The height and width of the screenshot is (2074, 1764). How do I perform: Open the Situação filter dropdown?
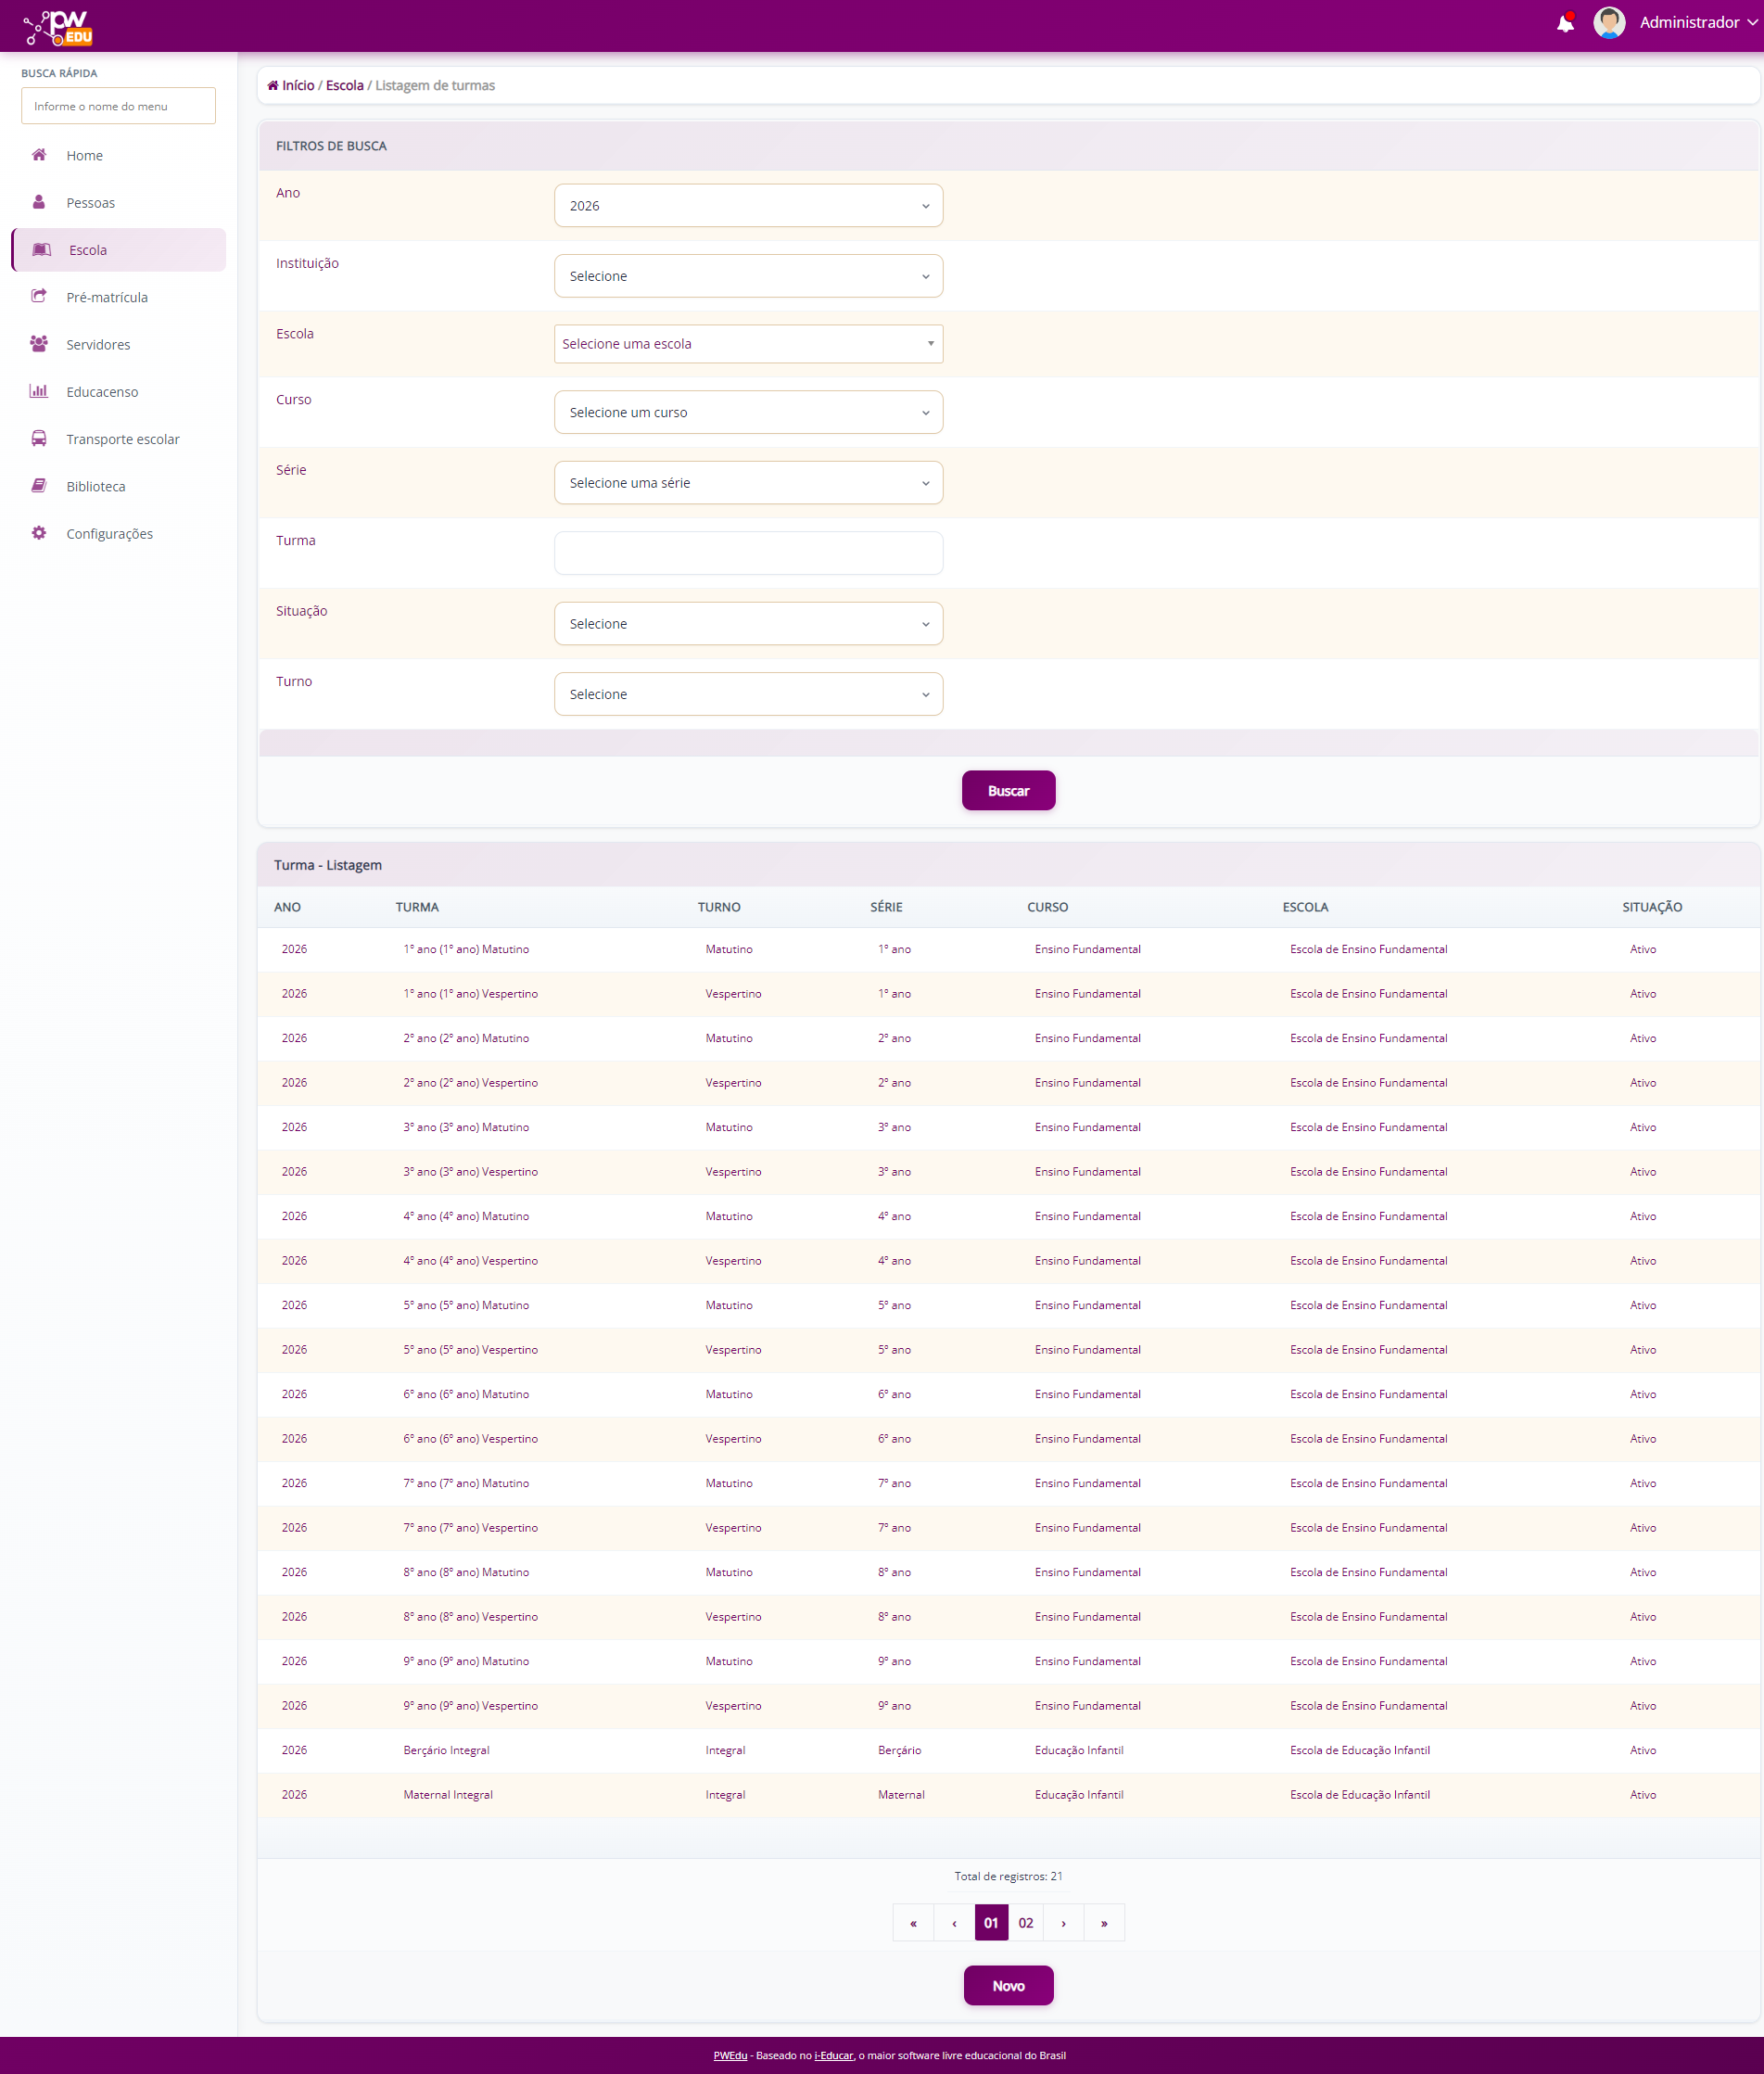pyautogui.click(x=747, y=624)
